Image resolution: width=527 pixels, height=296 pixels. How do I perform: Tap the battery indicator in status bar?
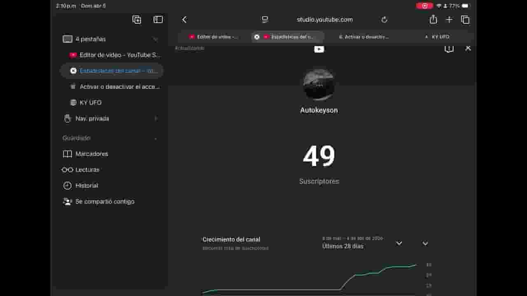point(465,6)
